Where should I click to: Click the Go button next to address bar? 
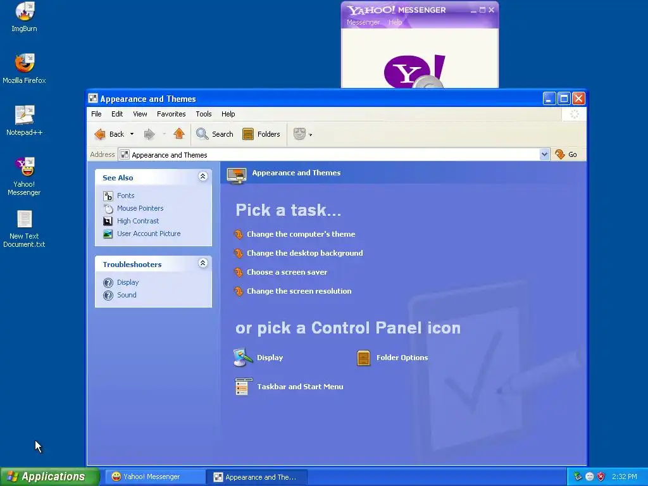(x=566, y=154)
